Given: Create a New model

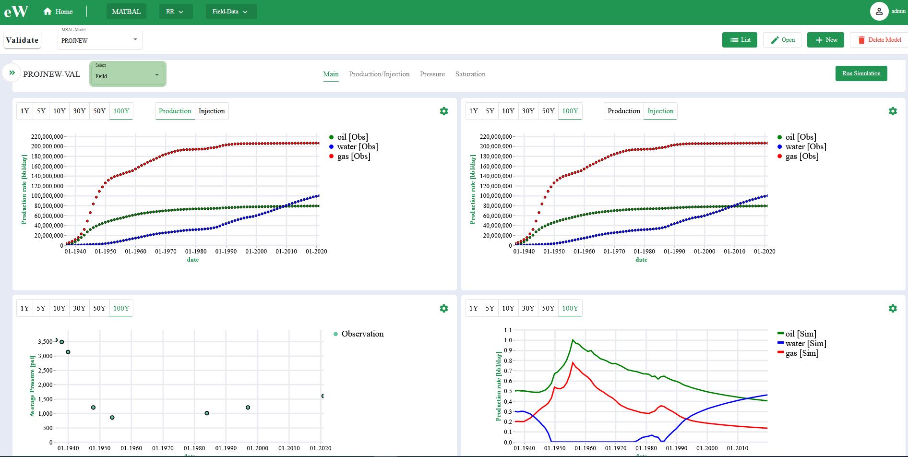Looking at the screenshot, I should [x=825, y=40].
